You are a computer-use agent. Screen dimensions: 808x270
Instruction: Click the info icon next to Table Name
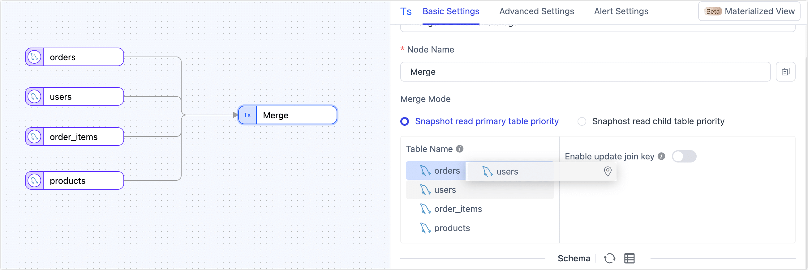459,149
